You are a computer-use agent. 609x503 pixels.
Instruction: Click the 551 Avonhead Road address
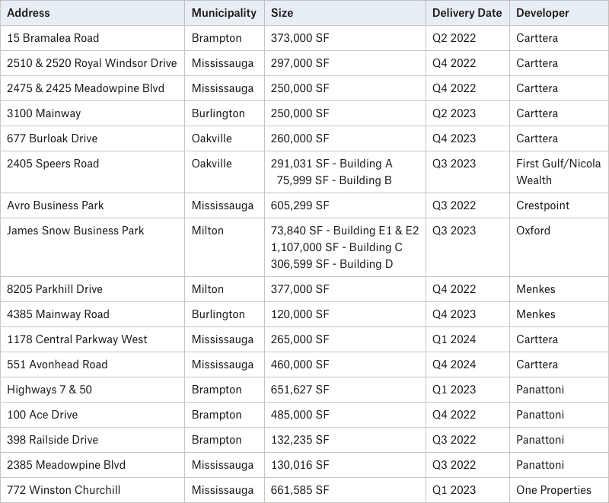click(x=57, y=365)
